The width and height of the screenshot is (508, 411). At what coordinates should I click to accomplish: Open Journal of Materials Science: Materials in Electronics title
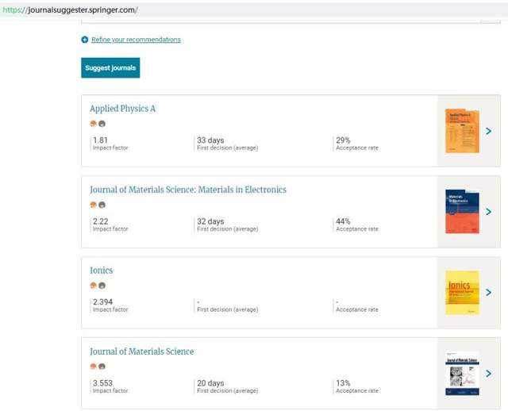point(188,190)
